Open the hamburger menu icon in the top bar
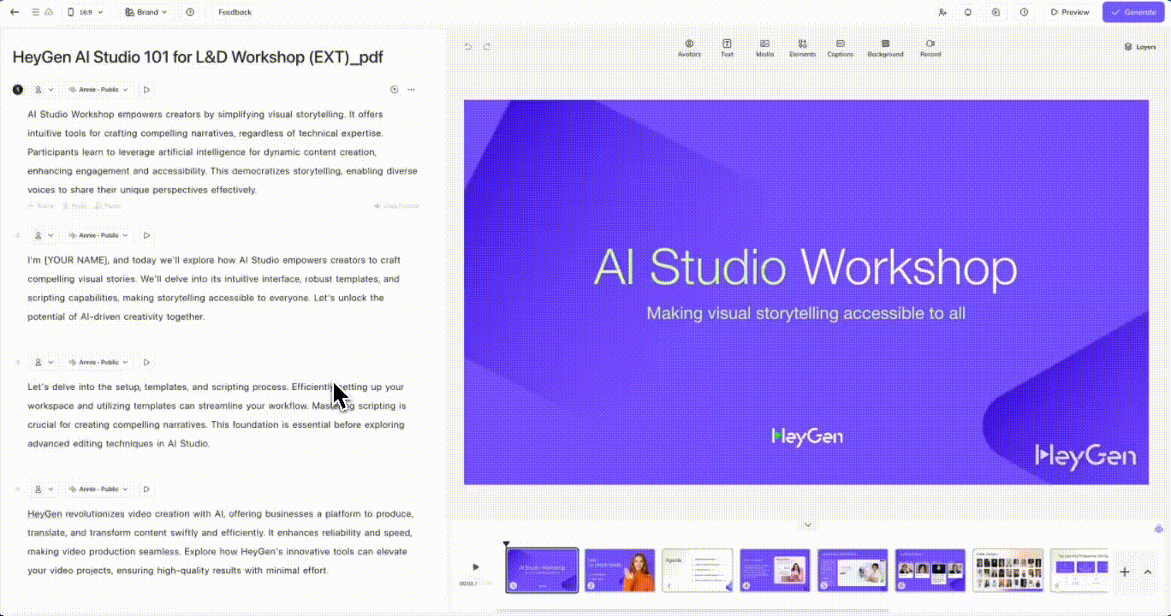This screenshot has height=616, width=1171. click(x=35, y=12)
